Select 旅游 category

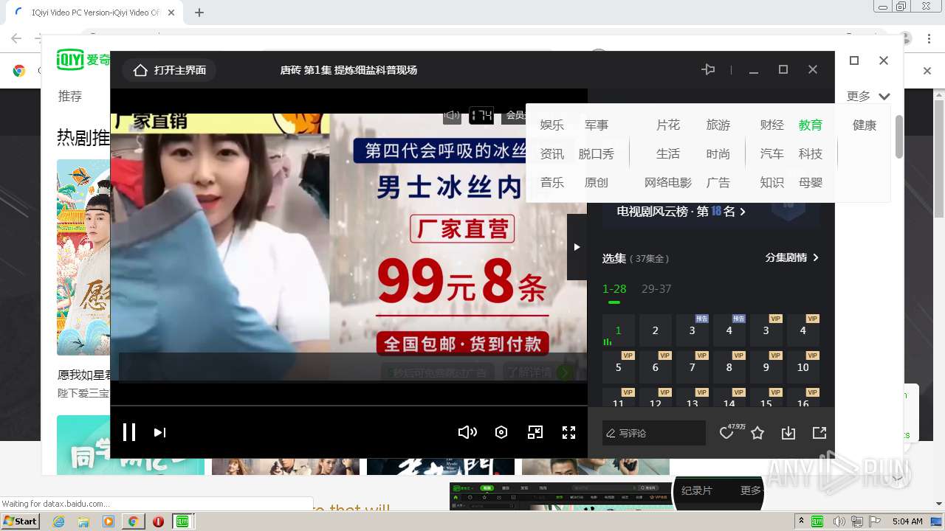click(x=718, y=125)
